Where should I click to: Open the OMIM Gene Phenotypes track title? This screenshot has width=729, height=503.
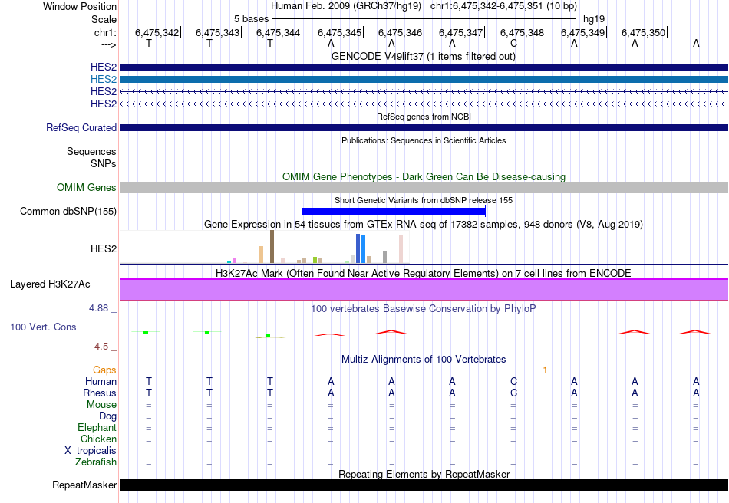(x=424, y=176)
